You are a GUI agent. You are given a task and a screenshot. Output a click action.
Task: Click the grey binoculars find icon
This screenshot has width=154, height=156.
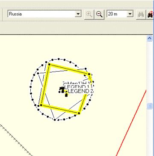click(141, 14)
